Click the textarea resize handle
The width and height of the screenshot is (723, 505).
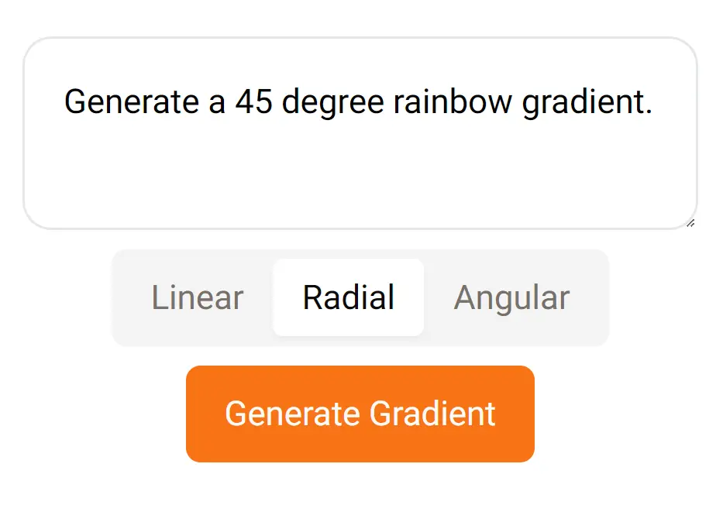coord(691,225)
